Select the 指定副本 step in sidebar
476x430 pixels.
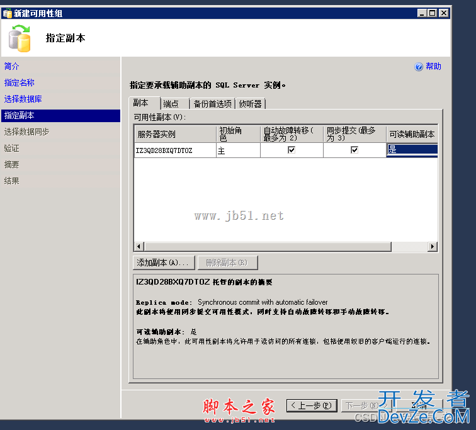pyautogui.click(x=60, y=116)
